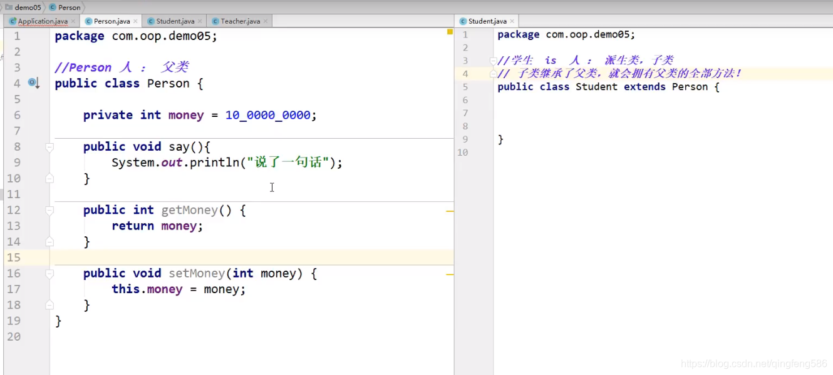
Task: Close the Application.java tab
Action: (74, 21)
